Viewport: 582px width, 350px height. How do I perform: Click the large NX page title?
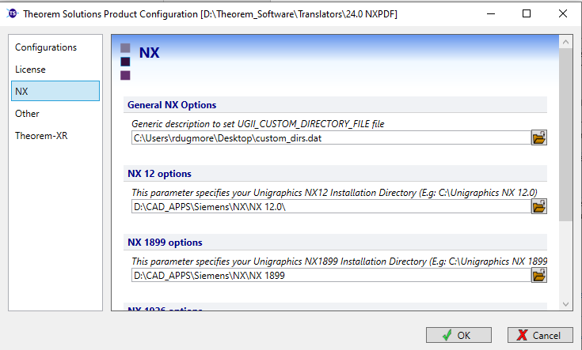tap(149, 53)
